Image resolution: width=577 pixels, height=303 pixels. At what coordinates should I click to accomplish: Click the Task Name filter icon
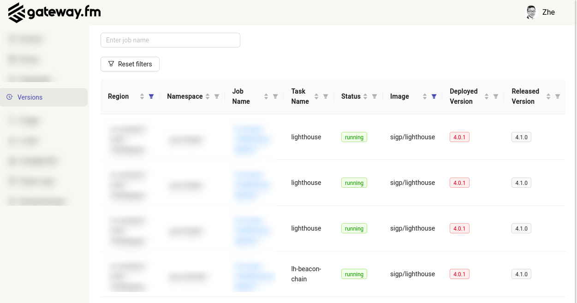point(326,96)
